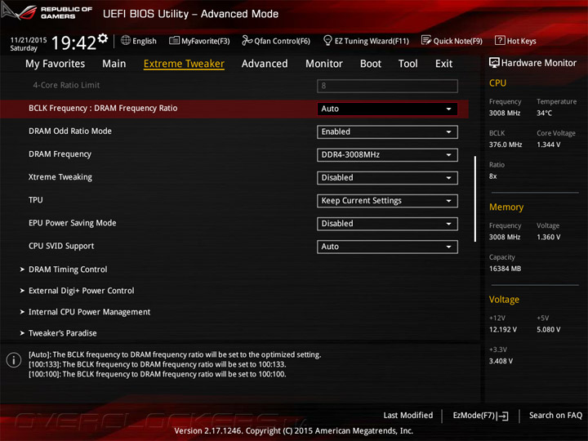Click Search on FAQ
The height and width of the screenshot is (441, 588).
tap(555, 415)
